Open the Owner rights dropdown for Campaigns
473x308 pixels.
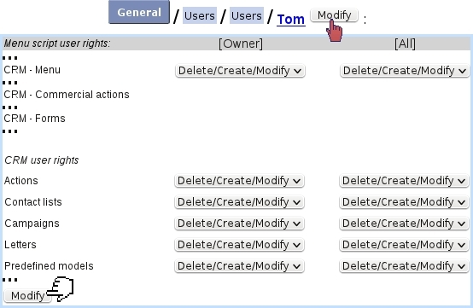(239, 224)
